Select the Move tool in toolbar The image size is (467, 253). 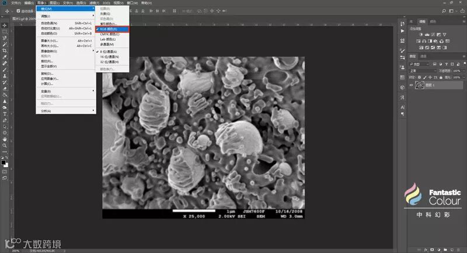[x=5, y=25]
